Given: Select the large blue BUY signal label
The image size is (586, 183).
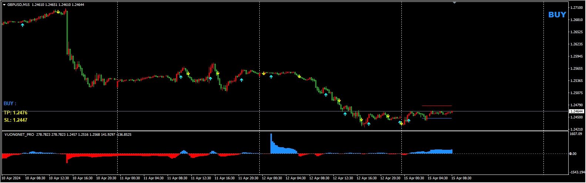Looking at the screenshot, I should click(557, 15).
